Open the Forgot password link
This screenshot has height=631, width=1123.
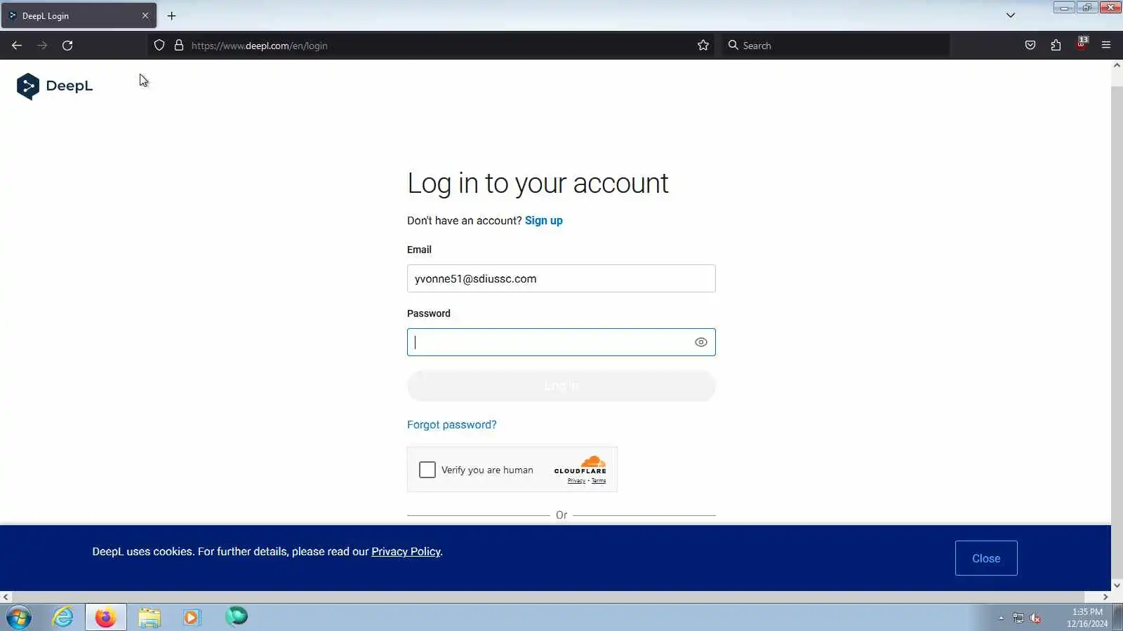452,425
